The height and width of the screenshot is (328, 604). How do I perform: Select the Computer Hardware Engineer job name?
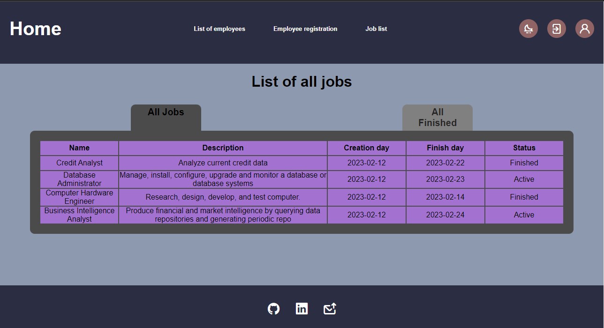[x=79, y=197]
